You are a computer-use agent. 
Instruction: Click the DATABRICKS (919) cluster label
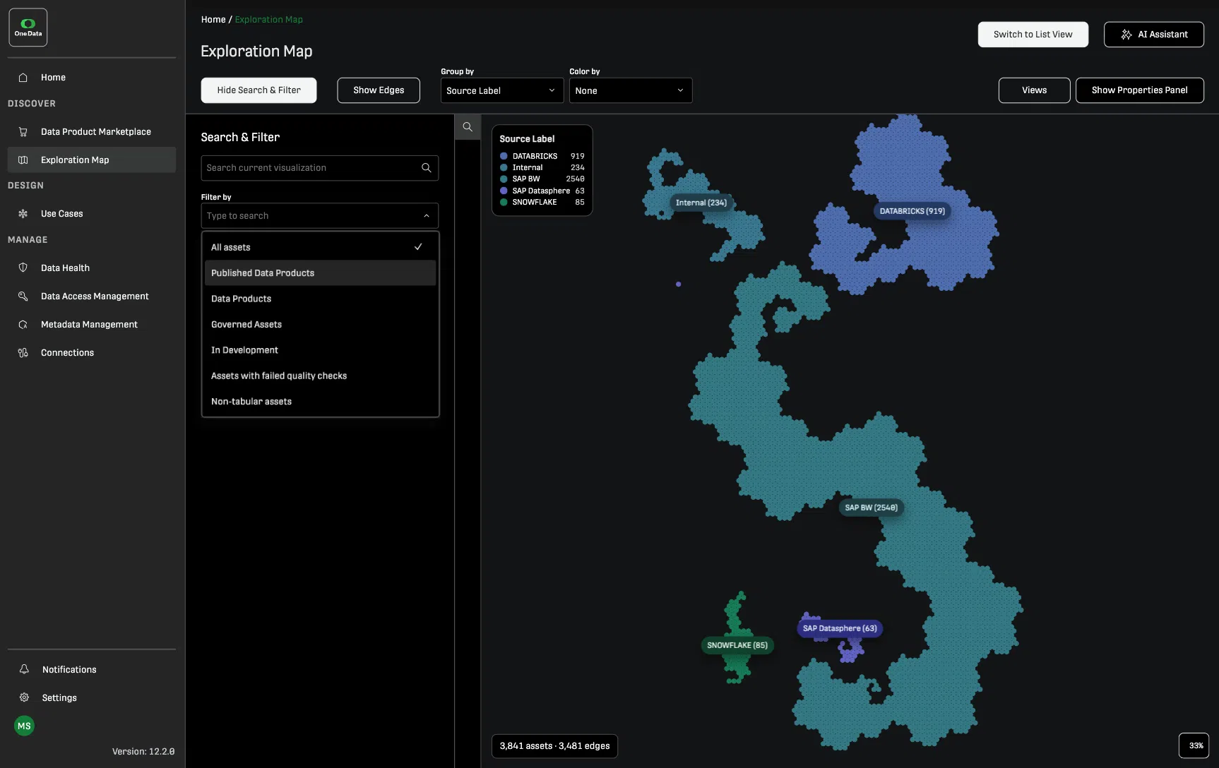click(x=912, y=211)
